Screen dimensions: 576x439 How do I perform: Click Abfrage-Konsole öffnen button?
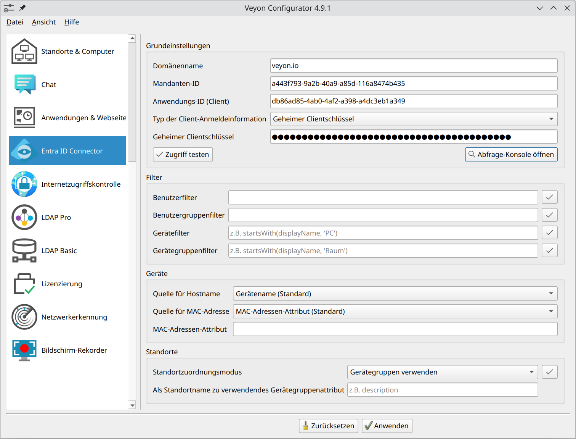(x=511, y=155)
